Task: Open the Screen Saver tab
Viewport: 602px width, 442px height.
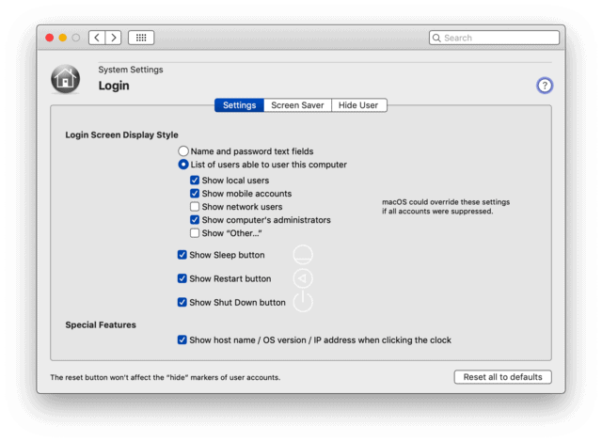Action: (297, 105)
